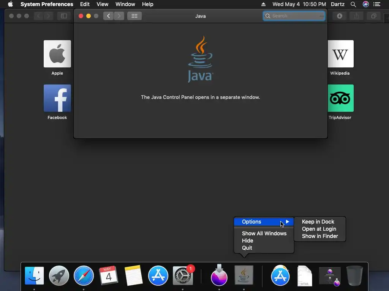The width and height of the screenshot is (389, 291).
Task: Expand Options submenu in Dock menu
Action: (264, 222)
